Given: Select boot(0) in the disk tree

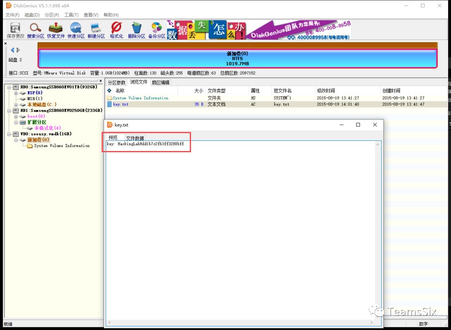Looking at the screenshot, I should point(36,116).
